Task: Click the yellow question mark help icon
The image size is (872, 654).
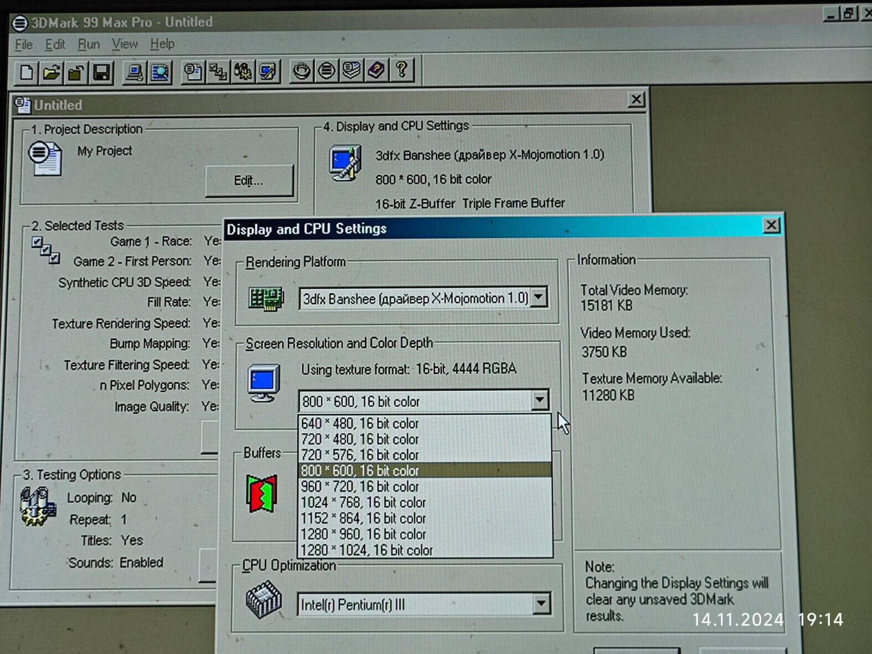Action: point(401,70)
